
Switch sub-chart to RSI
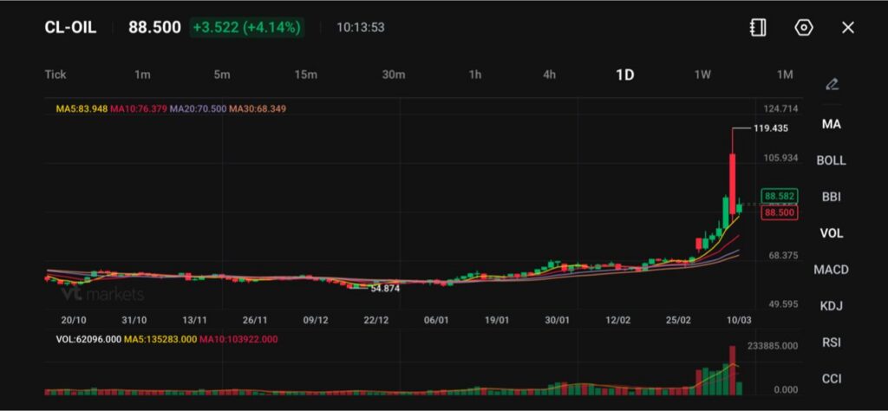pos(831,342)
